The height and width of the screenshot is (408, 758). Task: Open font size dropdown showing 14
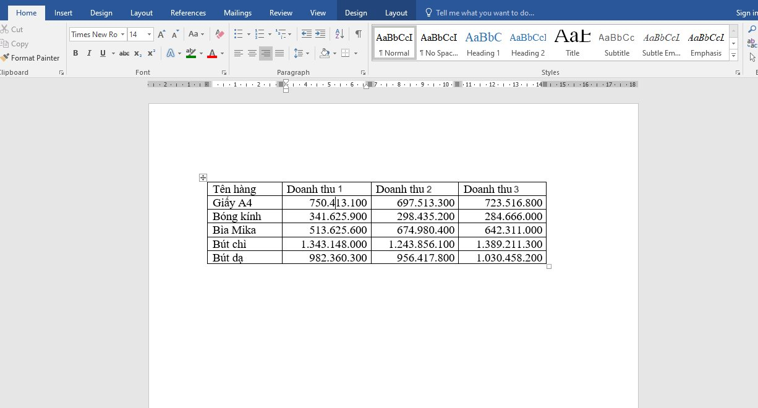tap(149, 35)
